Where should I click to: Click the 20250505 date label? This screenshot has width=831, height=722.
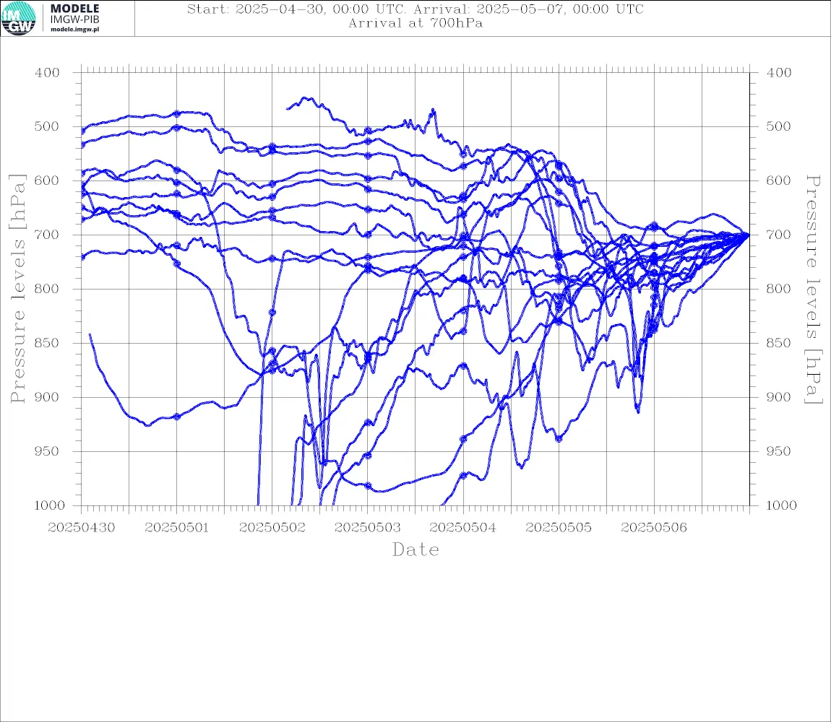click(x=559, y=528)
